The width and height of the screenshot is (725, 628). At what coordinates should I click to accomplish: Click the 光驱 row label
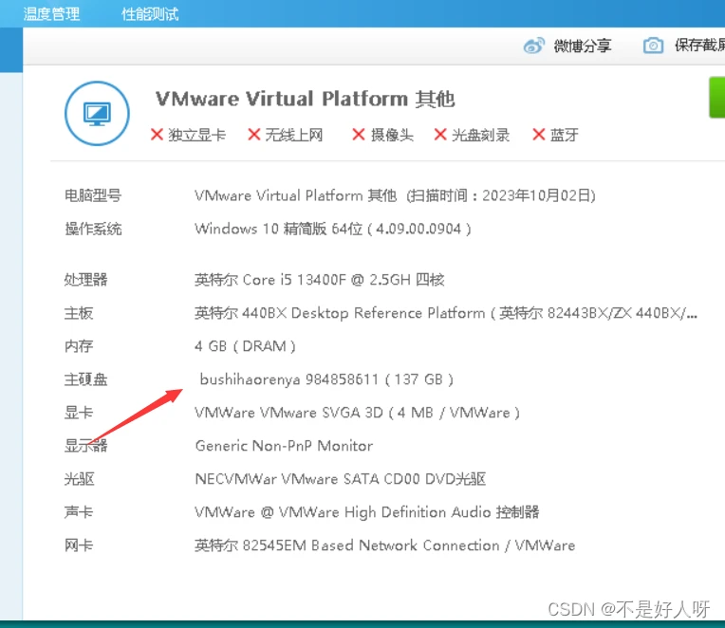click(x=79, y=479)
